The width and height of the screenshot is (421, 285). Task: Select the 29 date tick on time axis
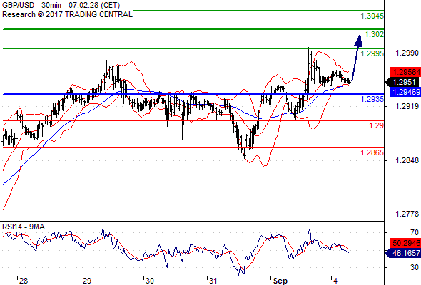tap(87, 281)
